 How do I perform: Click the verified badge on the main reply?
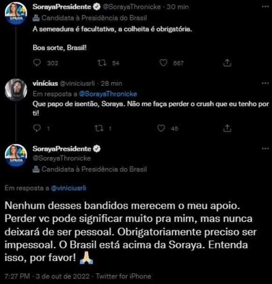(x=97, y=149)
